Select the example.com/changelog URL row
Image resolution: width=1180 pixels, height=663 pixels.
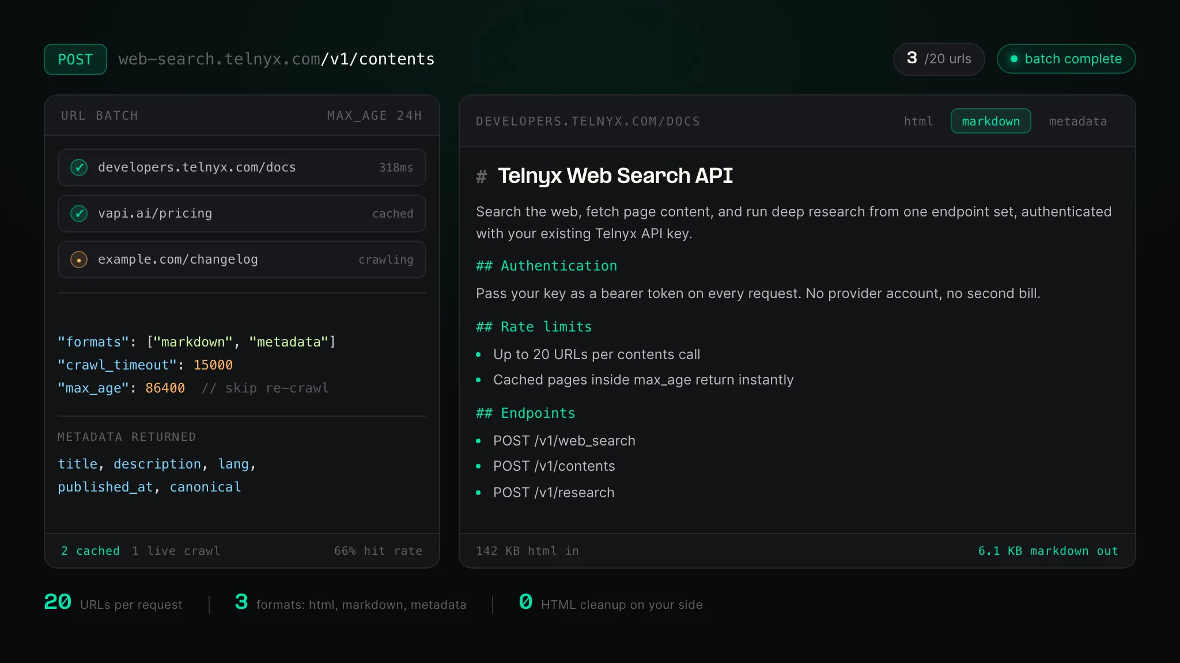(x=242, y=260)
